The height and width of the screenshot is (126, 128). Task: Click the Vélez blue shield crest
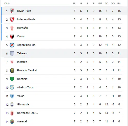click(12, 96)
